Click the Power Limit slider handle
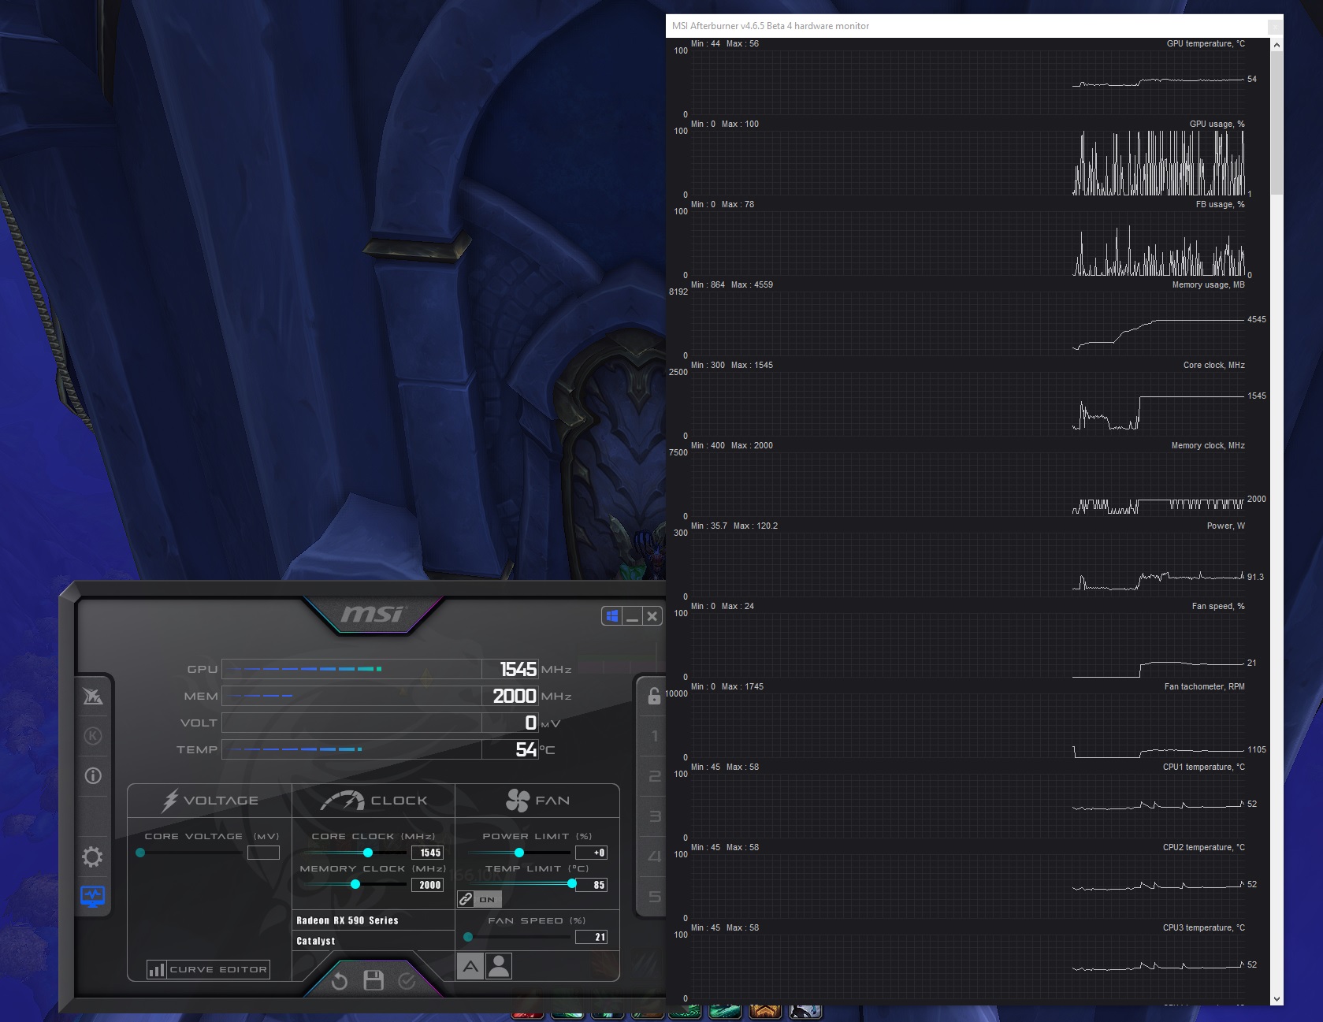The image size is (1323, 1022). click(x=519, y=853)
